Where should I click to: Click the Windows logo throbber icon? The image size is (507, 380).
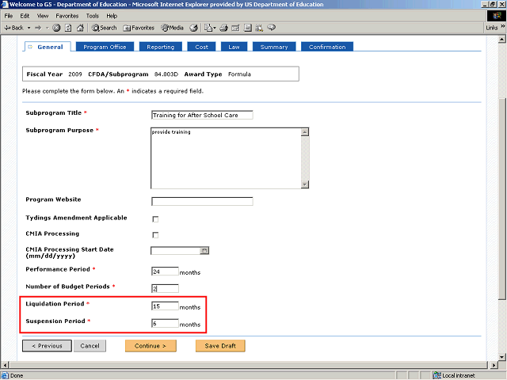click(x=497, y=16)
